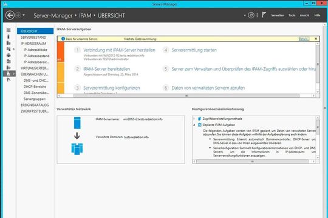
Task: Click the step 4 number circle
Action: 166,50
